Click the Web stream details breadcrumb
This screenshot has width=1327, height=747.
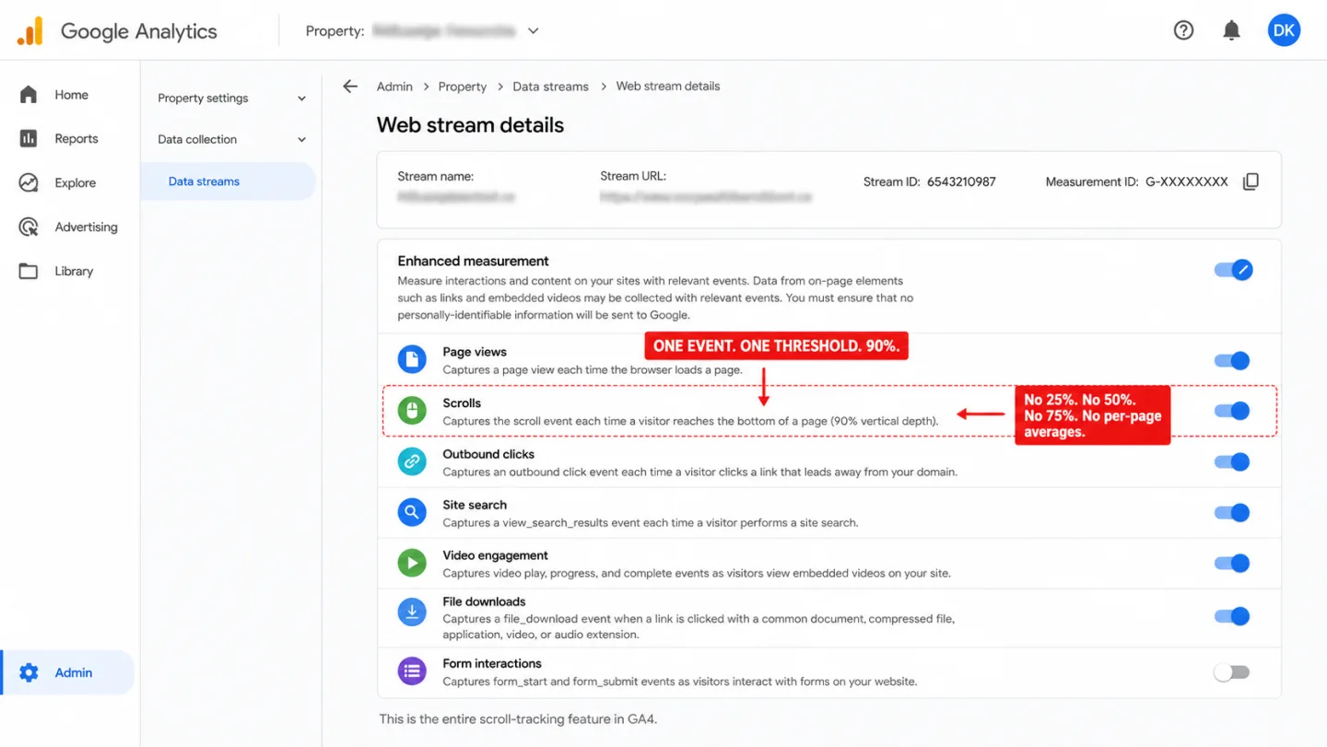click(668, 87)
